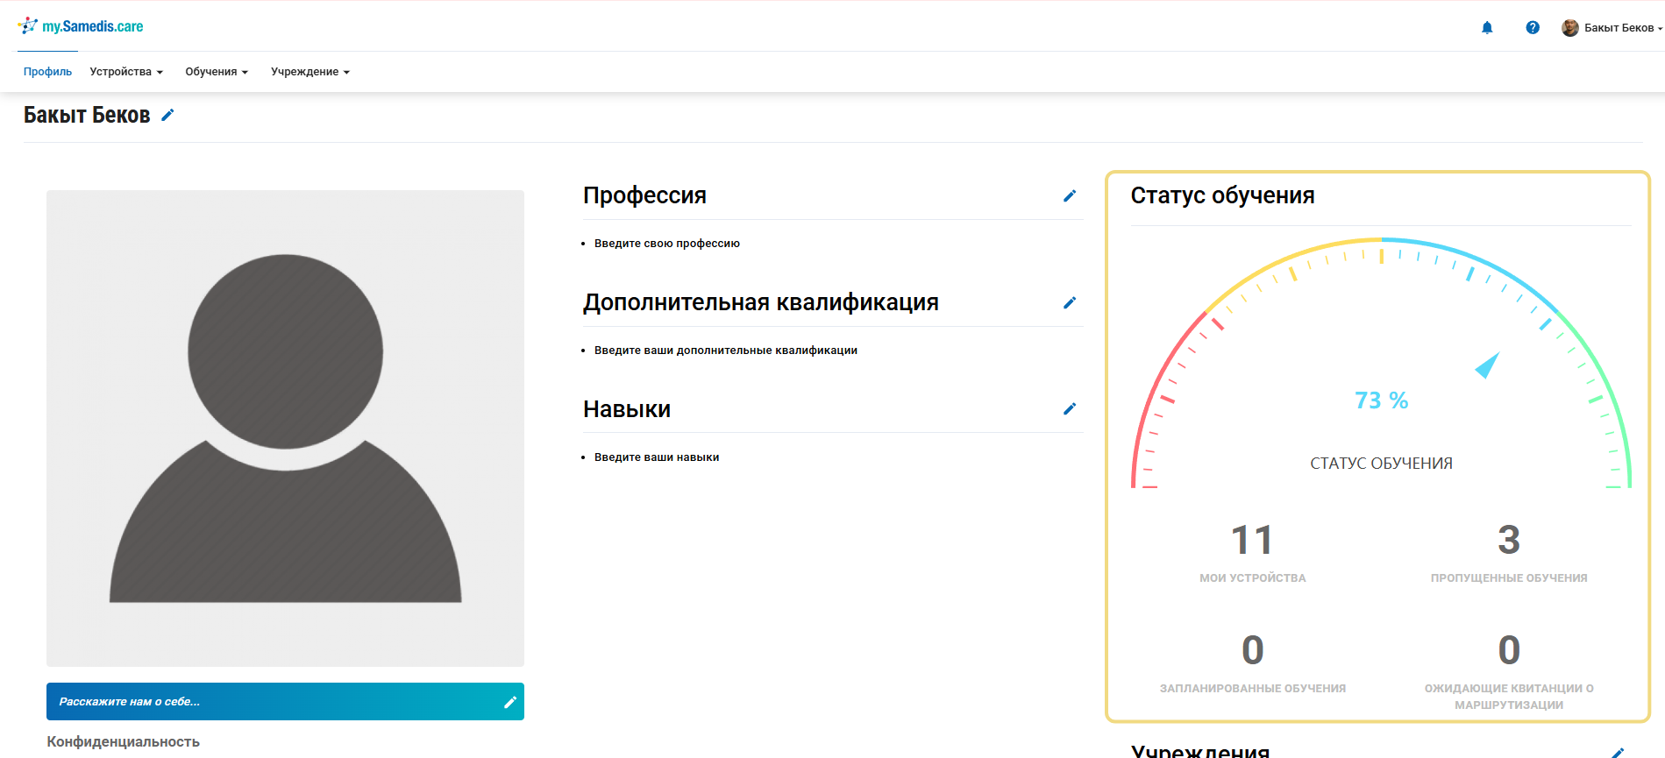The height and width of the screenshot is (758, 1665).
Task: Click the СТАТУС ОБУЧЕНИЯ gauge label
Action: point(1381,464)
